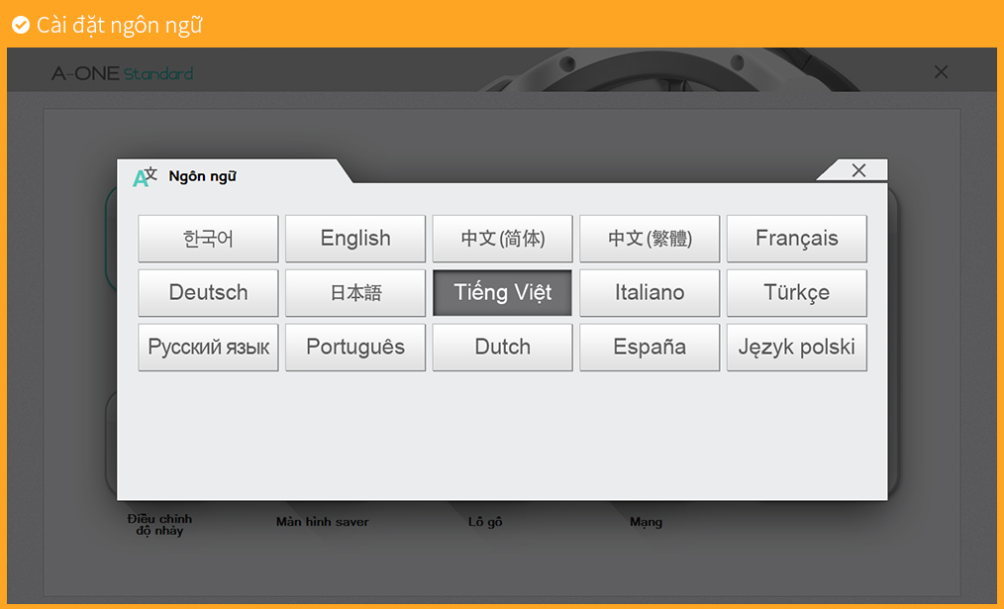Set language to Italiano
The height and width of the screenshot is (609, 1004).
(x=650, y=293)
